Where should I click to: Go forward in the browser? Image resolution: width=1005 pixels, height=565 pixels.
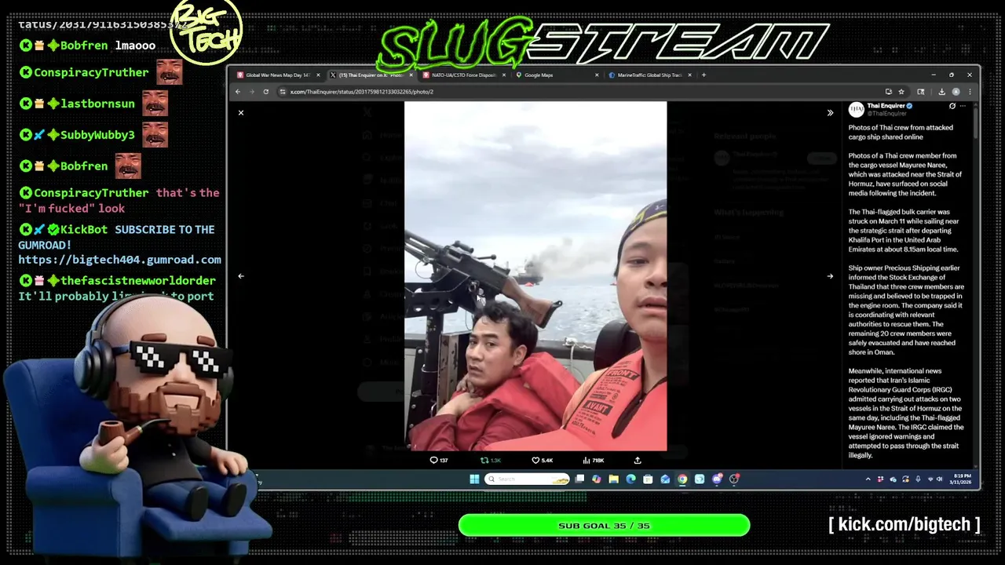[252, 92]
